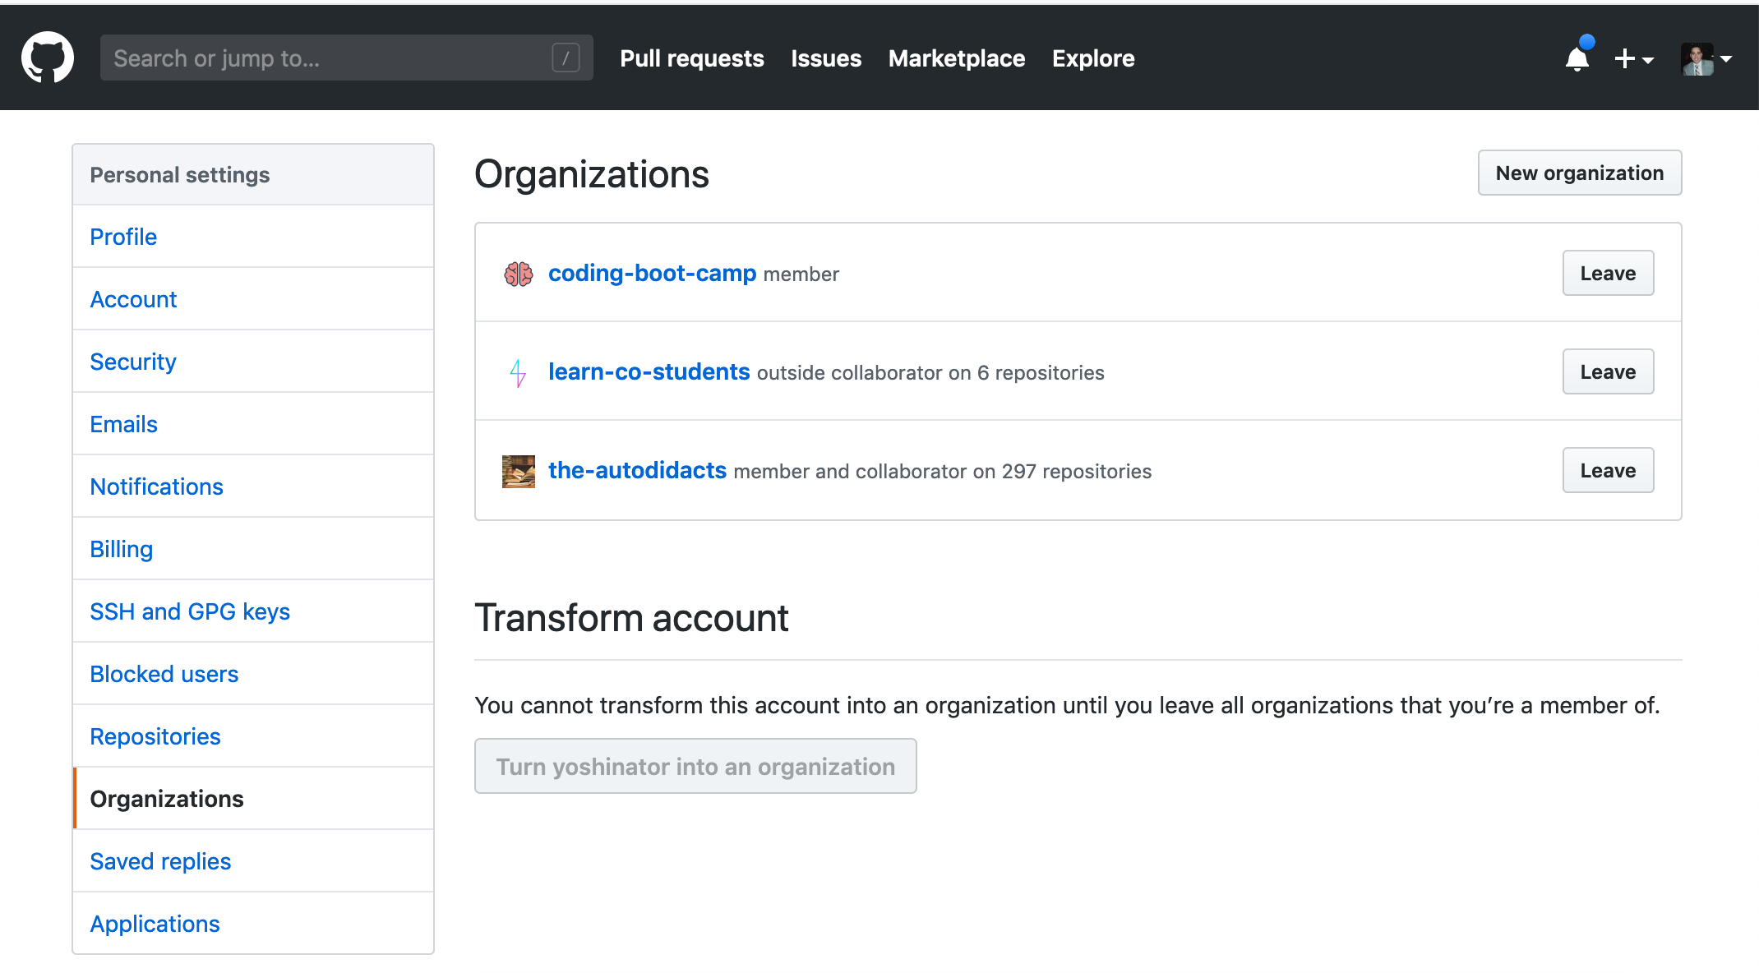Click the-autodidacts organization avatar thumbnail

518,471
